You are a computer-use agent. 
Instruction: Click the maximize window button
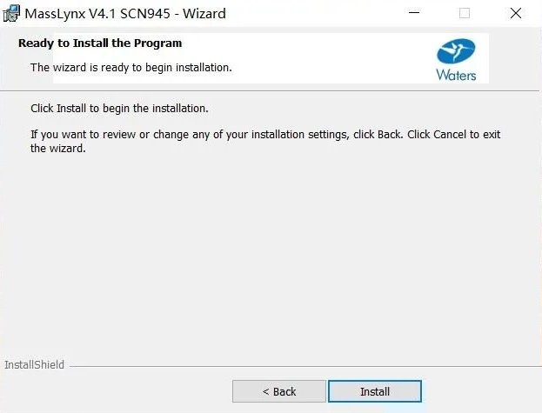(x=465, y=13)
